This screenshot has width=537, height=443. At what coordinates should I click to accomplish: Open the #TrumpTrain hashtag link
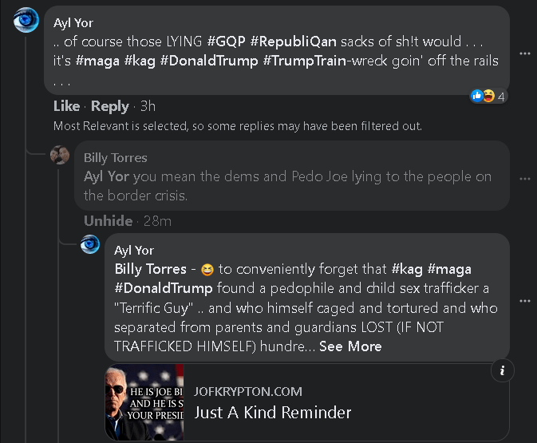303,61
